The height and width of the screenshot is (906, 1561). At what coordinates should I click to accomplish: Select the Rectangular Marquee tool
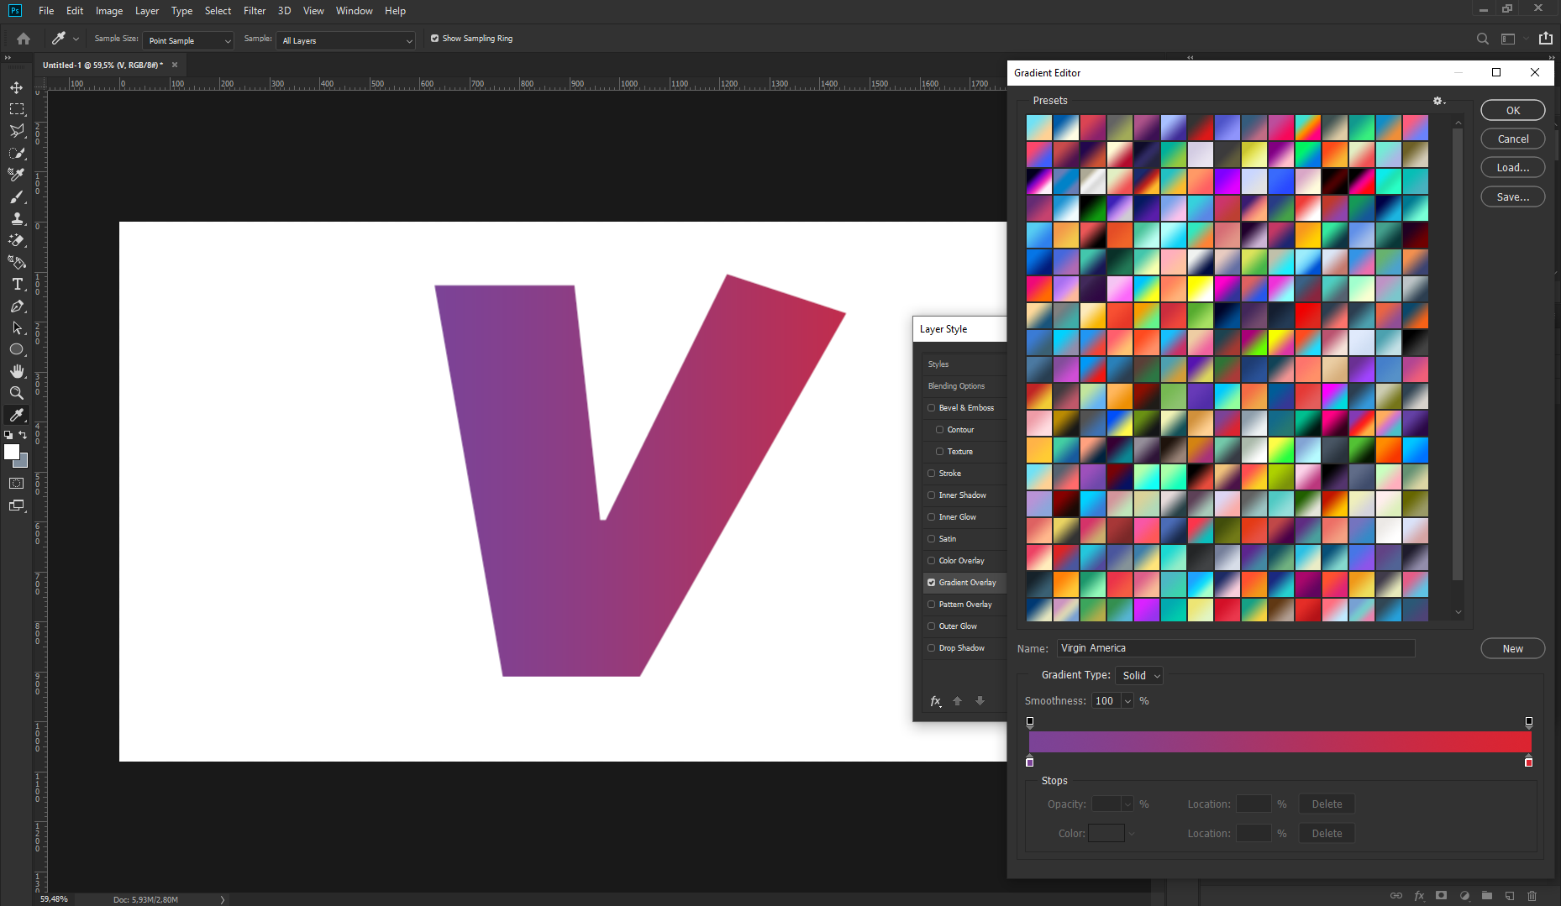click(x=17, y=109)
